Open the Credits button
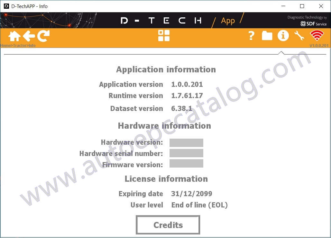The width and height of the screenshot is (331, 238). 168,225
